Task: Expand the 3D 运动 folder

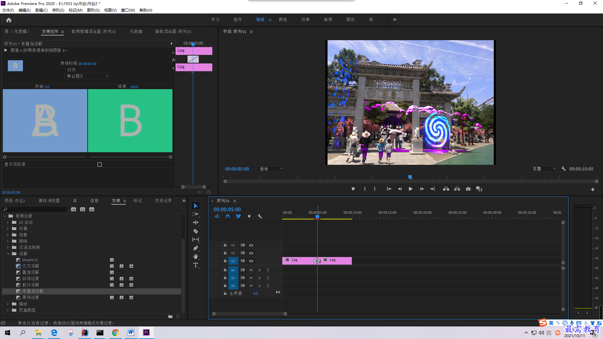Action: [8, 222]
